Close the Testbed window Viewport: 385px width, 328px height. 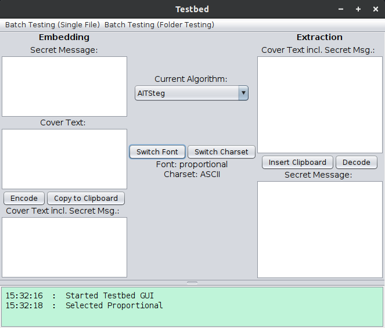pos(375,9)
